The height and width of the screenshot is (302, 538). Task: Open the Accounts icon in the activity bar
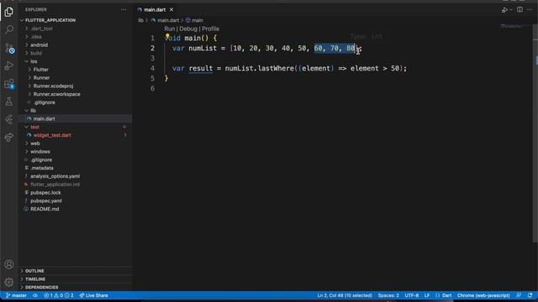(9, 264)
